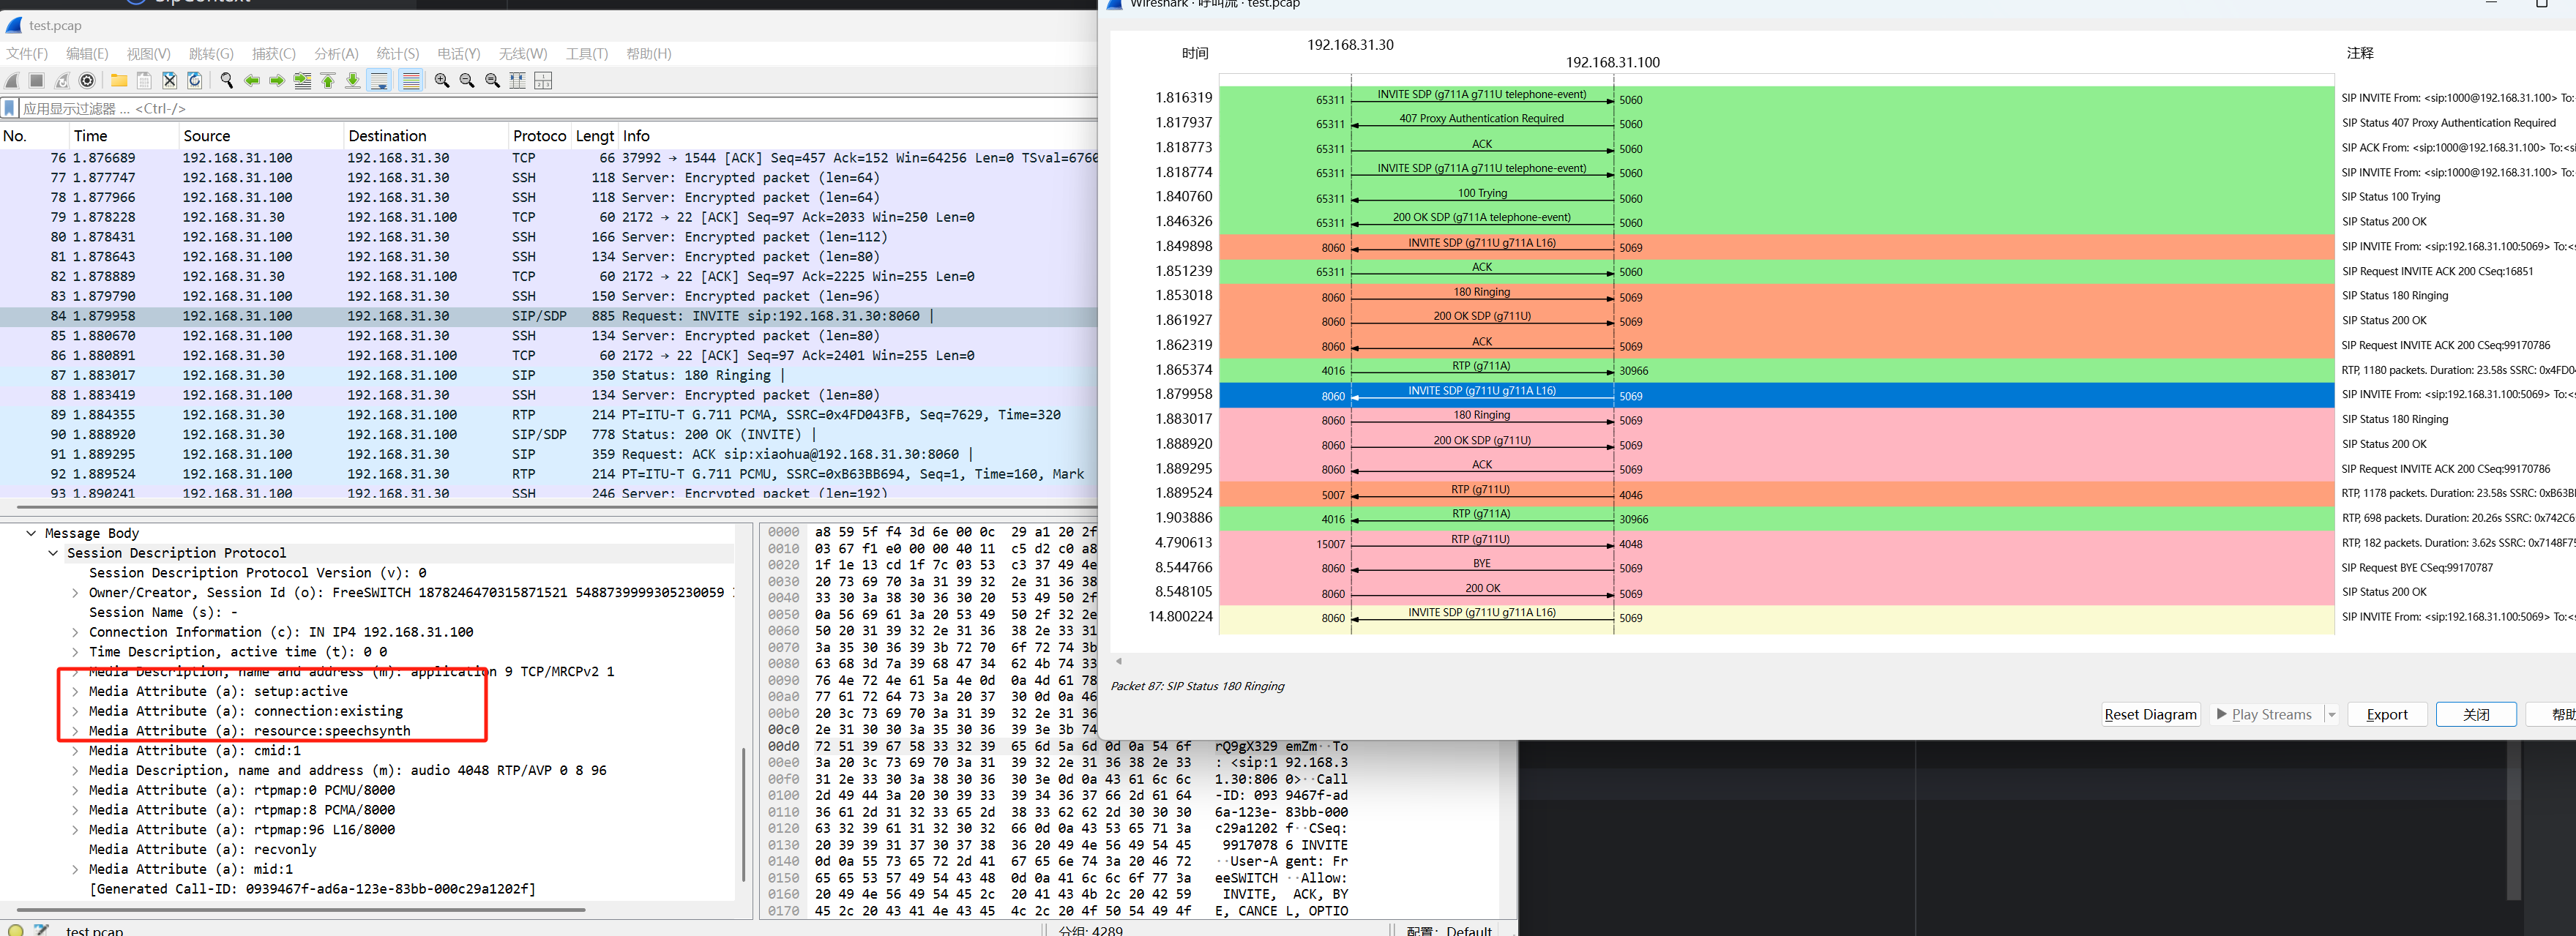
Task: Click zoom in packet text icon
Action: 441,81
